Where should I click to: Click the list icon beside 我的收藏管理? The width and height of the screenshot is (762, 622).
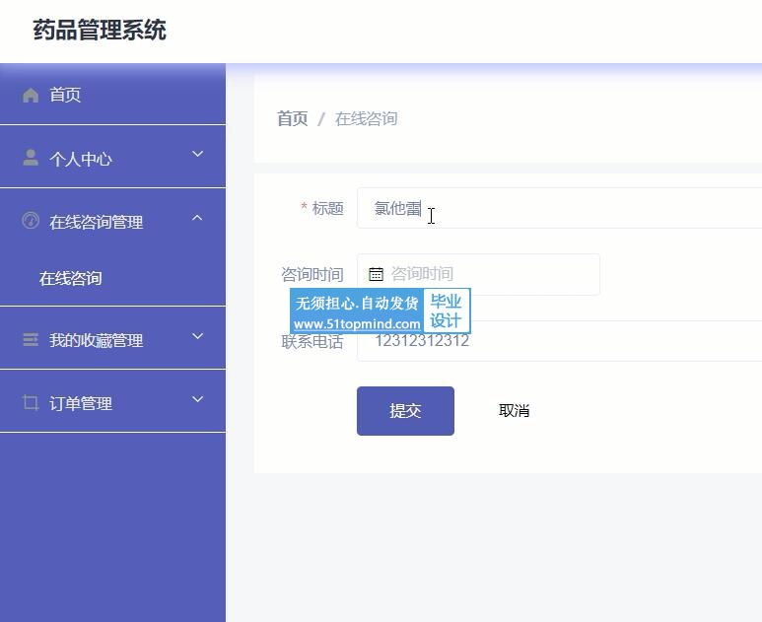coord(31,339)
